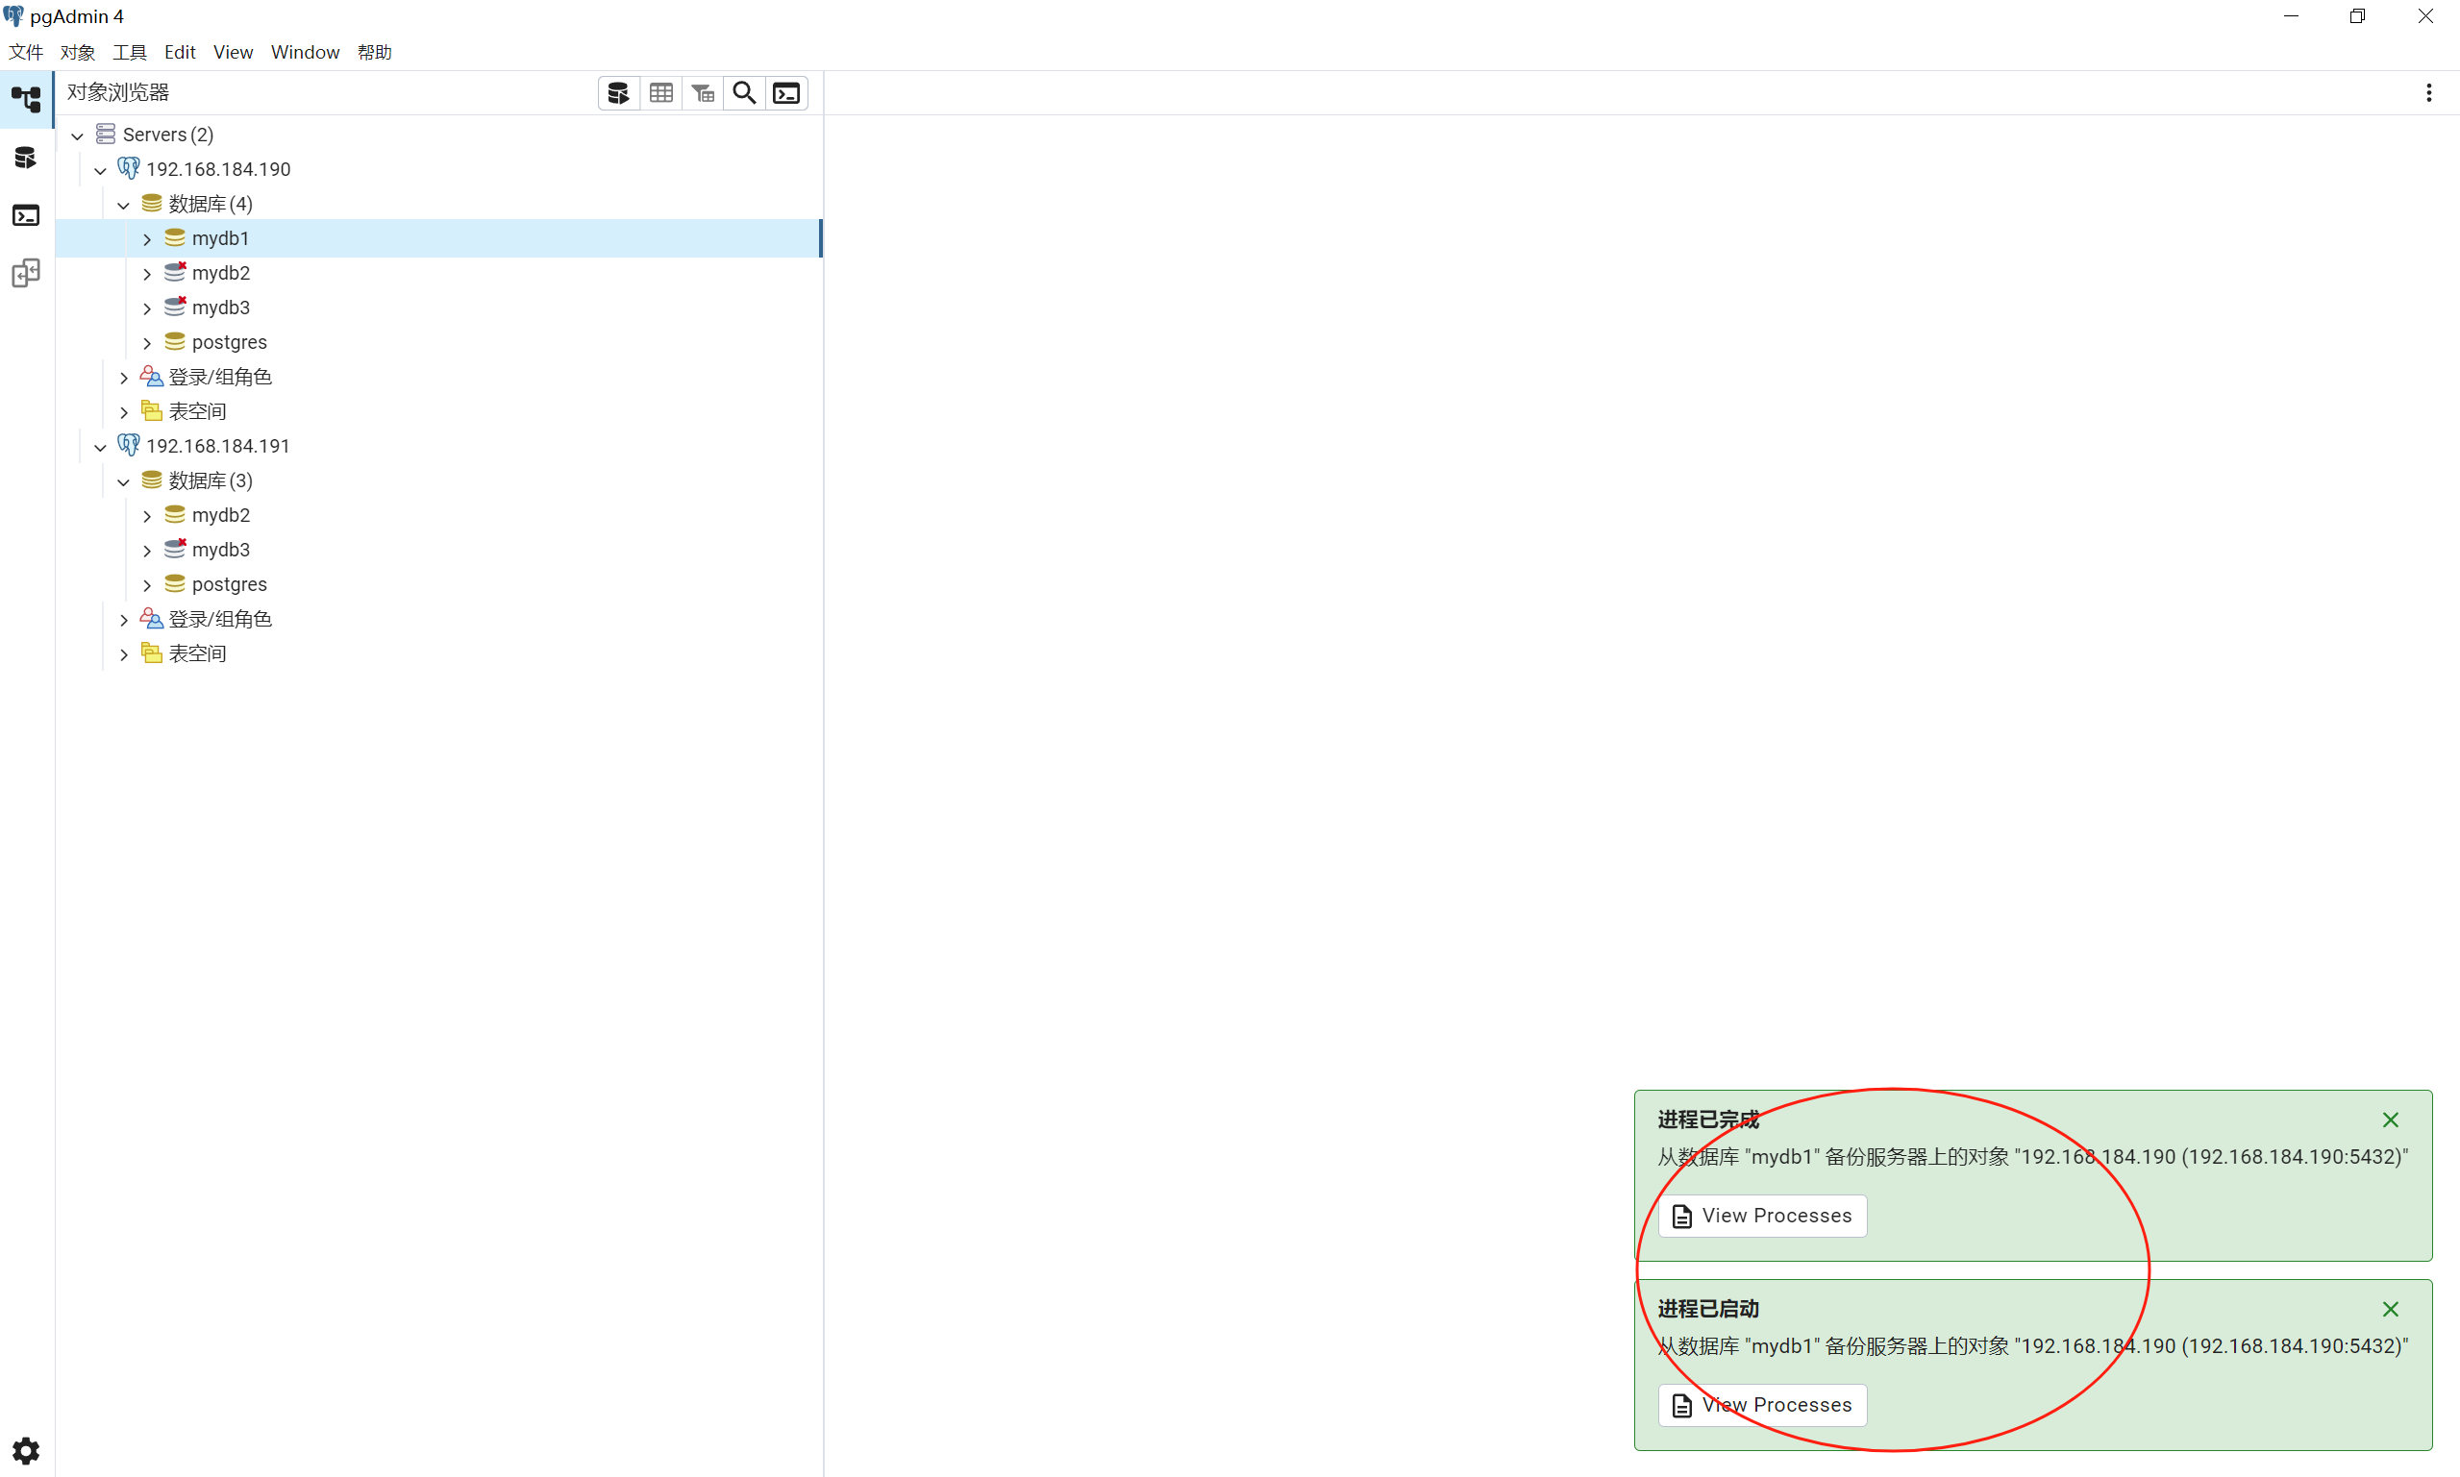The image size is (2460, 1477).
Task: Open settings gear at bottom left
Action: coord(26,1450)
